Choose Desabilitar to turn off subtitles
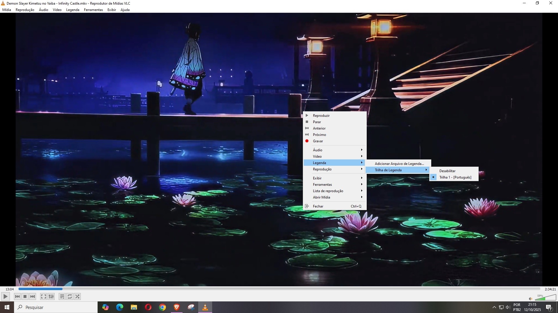This screenshot has width=558, height=313. click(447, 171)
